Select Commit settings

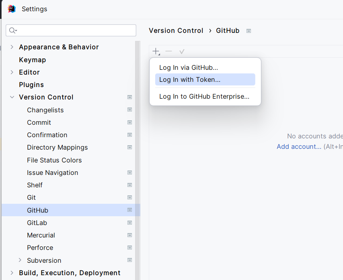(x=39, y=122)
